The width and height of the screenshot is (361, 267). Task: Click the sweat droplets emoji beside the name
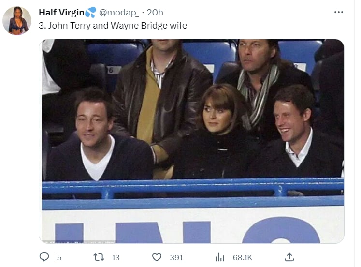tap(90, 12)
